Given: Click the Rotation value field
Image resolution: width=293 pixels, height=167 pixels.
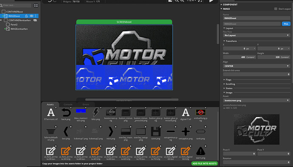Looking at the screenshot, I should click(x=256, y=162).
